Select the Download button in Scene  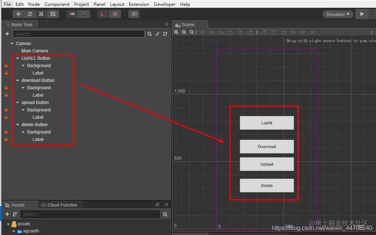pos(267,146)
